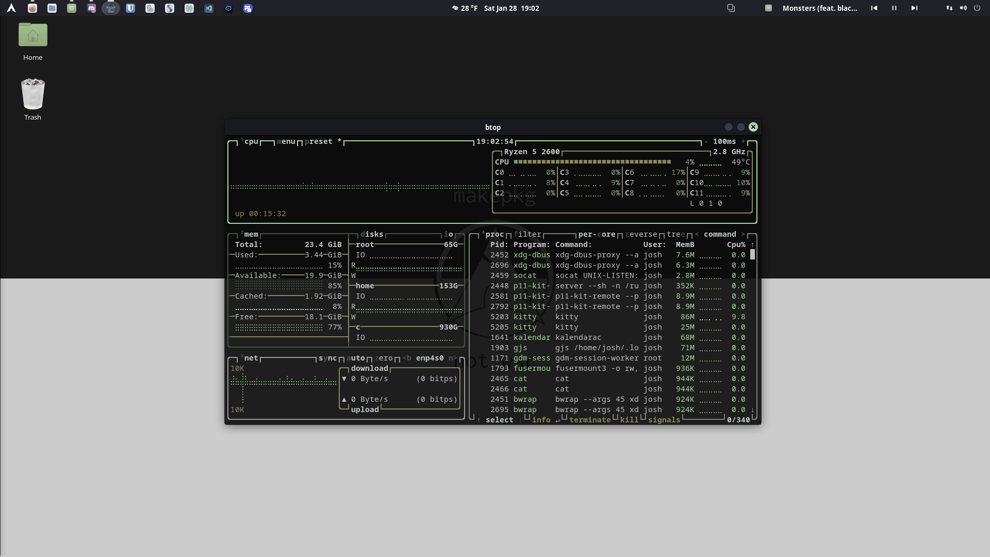This screenshot has width=990, height=557.
Task: Open the Trash desktop icon
Action: (32, 100)
